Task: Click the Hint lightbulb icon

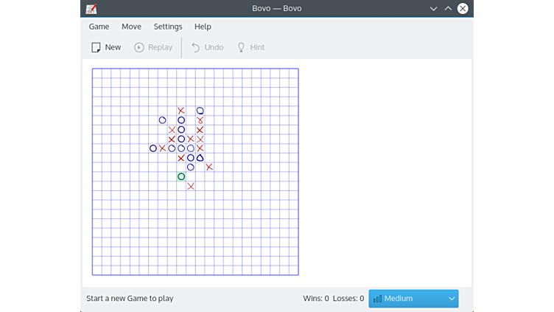Action: point(240,47)
